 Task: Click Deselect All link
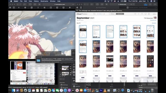(153, 20)
